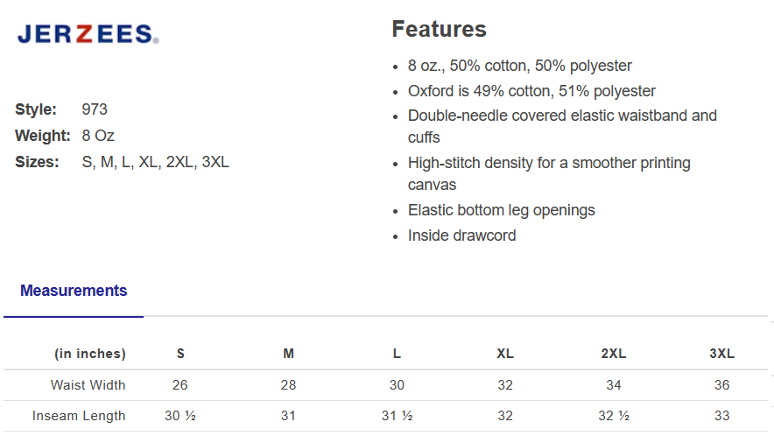Screen dimensions: 774x436
Task: Click the L column header
Action: click(397, 354)
